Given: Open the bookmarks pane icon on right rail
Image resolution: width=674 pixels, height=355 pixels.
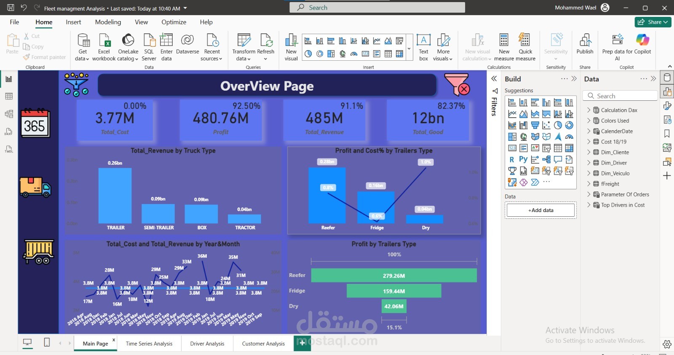Looking at the screenshot, I should pos(667,134).
